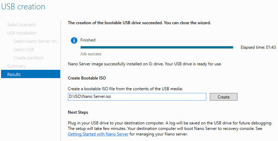278x141 pixels.
Task: Click the bootable USB succeeded message
Action: (139, 23)
